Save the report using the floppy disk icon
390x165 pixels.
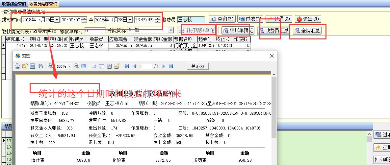click(32, 66)
